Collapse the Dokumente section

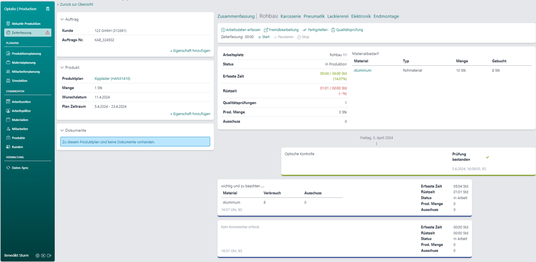click(62, 131)
